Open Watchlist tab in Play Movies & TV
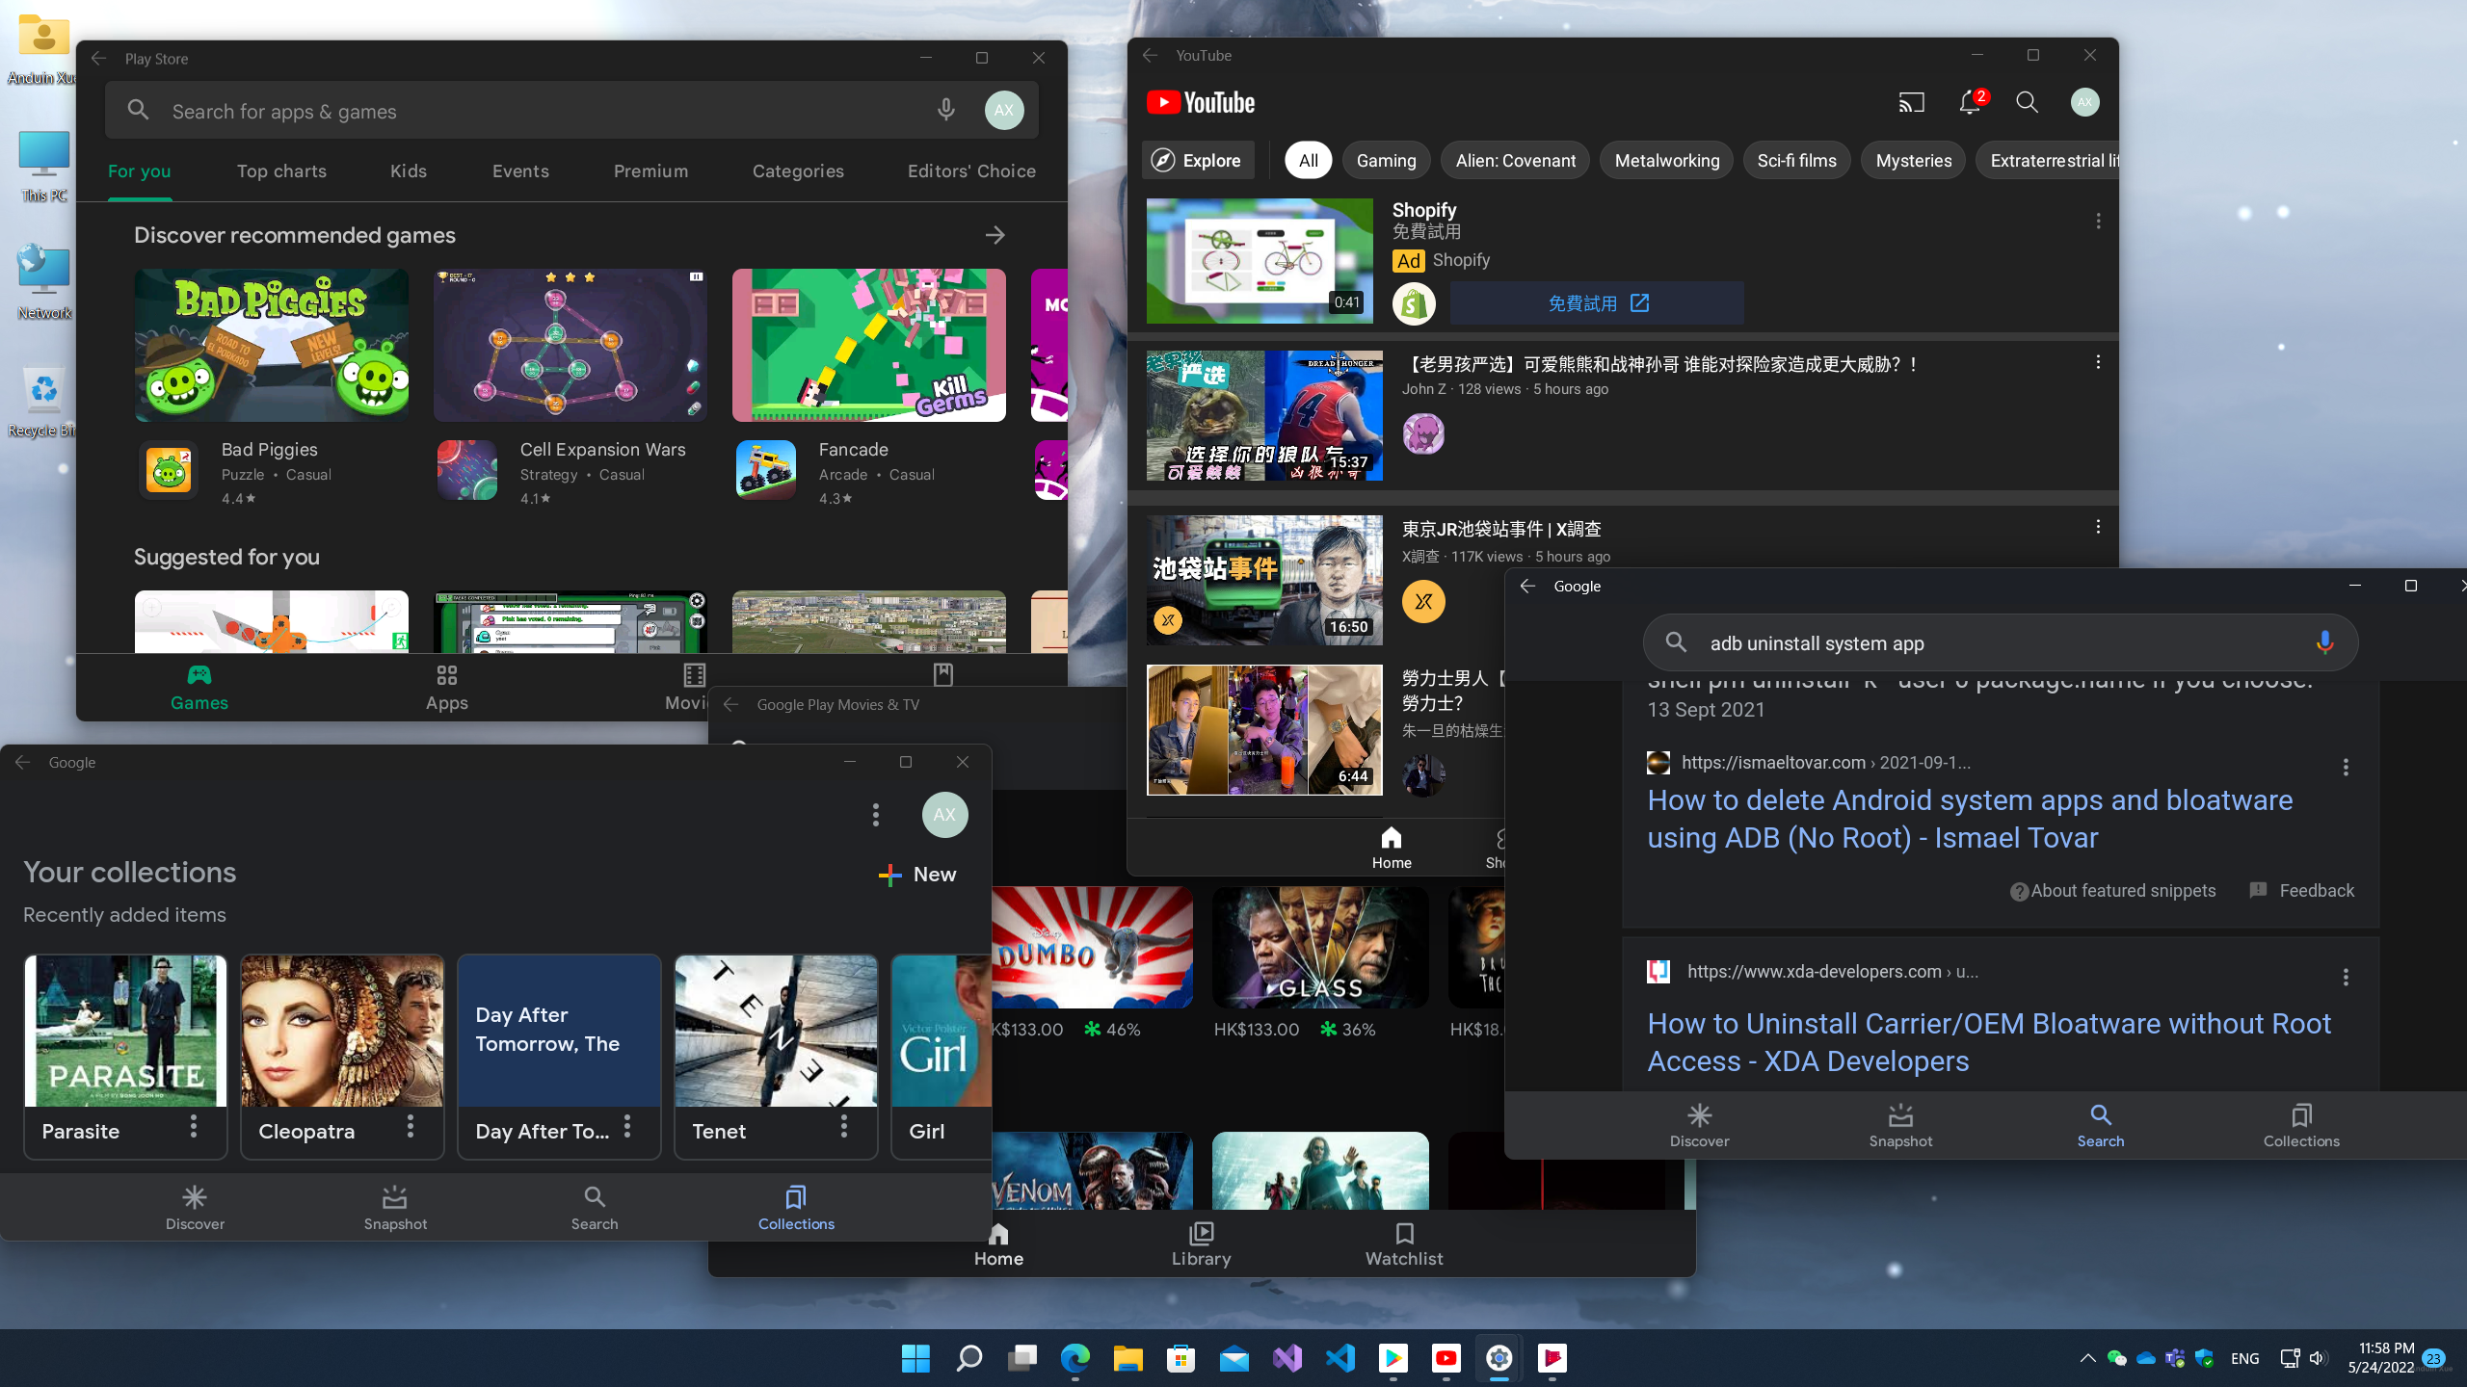 click(1404, 1243)
